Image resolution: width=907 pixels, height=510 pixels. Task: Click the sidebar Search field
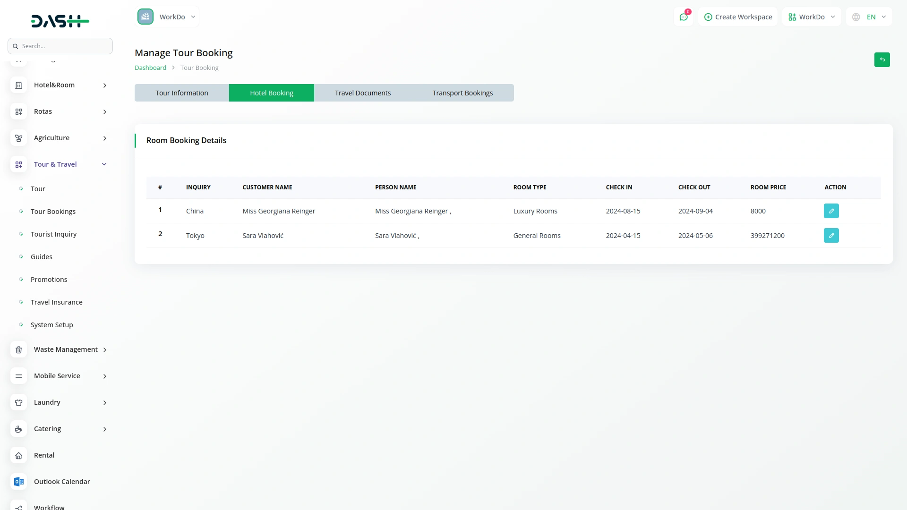[60, 46]
